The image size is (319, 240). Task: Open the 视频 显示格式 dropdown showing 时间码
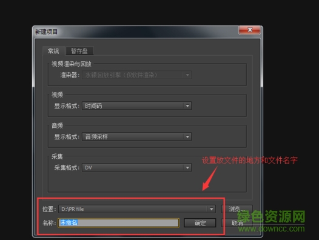(136, 106)
